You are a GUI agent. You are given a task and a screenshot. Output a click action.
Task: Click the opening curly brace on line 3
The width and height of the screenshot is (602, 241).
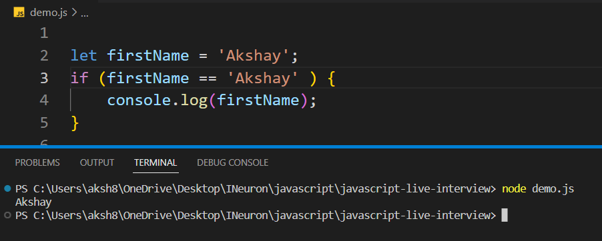coord(332,79)
